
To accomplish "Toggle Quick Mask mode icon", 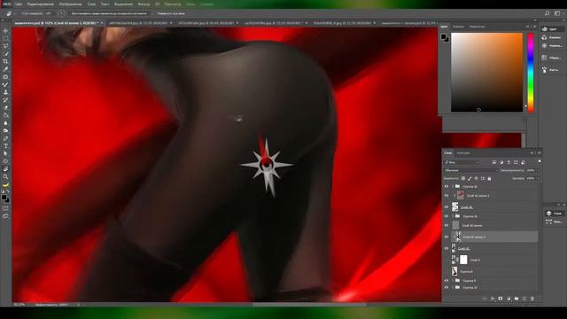I will tap(5, 209).
